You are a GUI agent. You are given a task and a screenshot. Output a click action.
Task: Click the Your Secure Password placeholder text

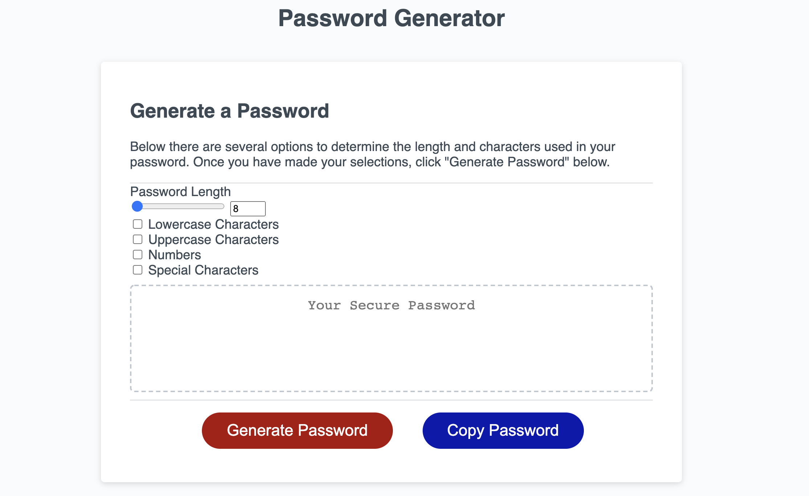[x=391, y=305]
